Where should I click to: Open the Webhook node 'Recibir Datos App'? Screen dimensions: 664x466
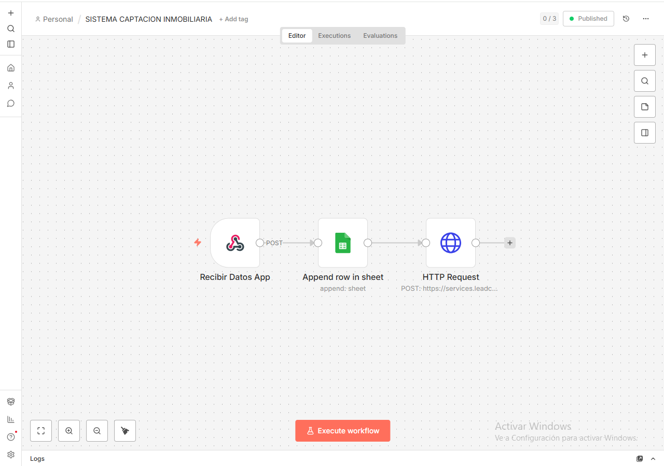coord(235,243)
